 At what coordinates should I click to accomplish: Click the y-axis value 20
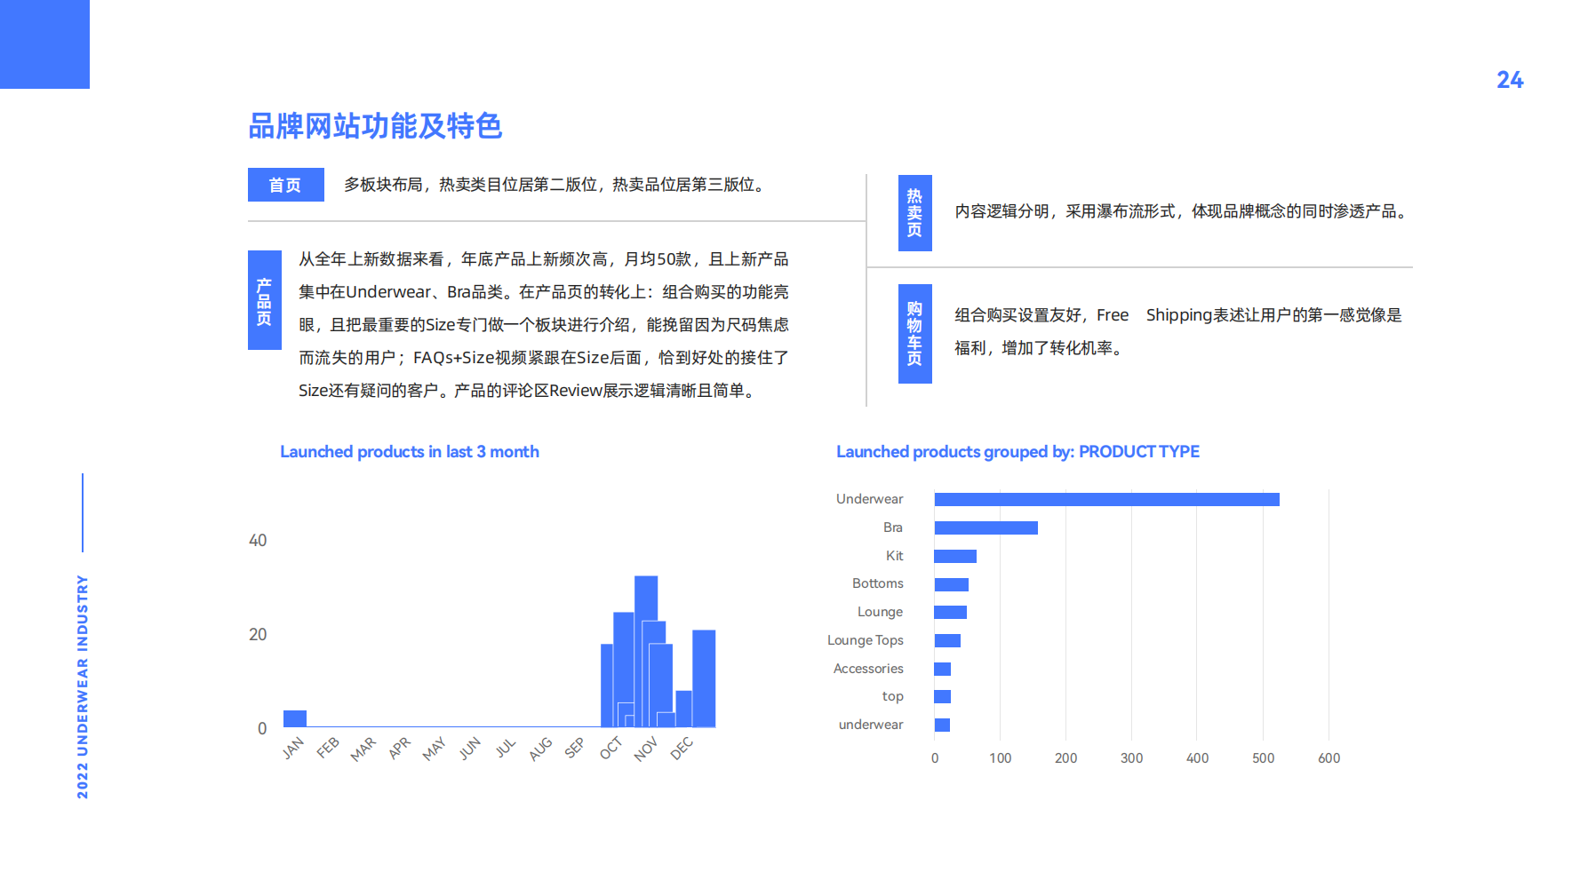pos(258,635)
